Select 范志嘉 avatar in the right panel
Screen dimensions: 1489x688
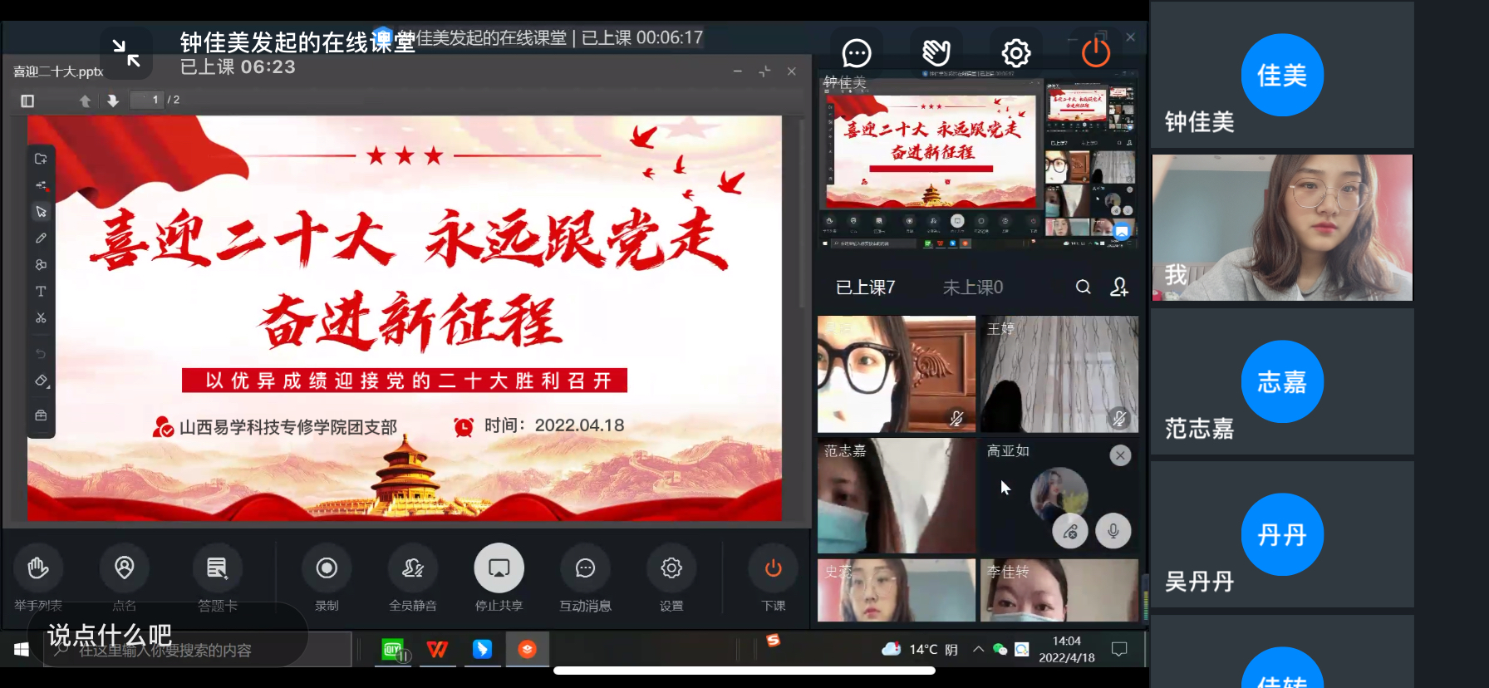point(1282,381)
